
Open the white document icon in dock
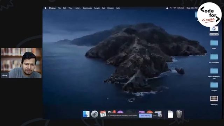pyautogui.click(x=170, y=114)
